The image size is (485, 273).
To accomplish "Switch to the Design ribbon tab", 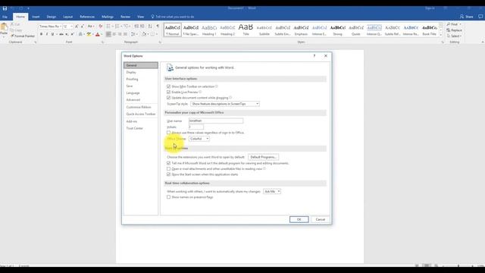I will pos(52,17).
